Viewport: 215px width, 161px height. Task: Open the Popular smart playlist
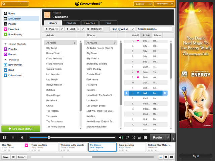coord(13,49)
